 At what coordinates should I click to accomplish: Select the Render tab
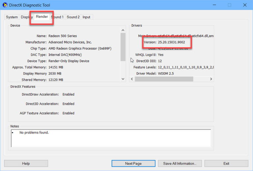pos(42,16)
